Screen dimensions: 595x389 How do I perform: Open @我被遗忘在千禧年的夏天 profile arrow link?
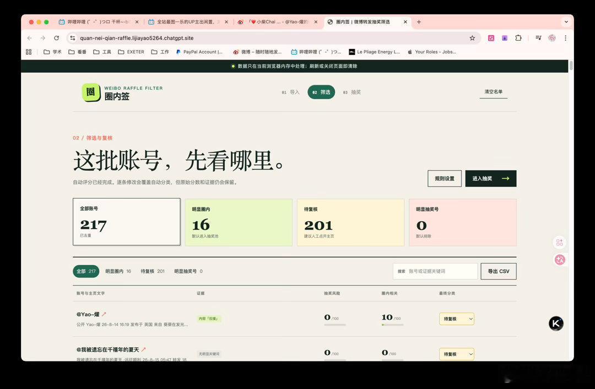point(143,349)
